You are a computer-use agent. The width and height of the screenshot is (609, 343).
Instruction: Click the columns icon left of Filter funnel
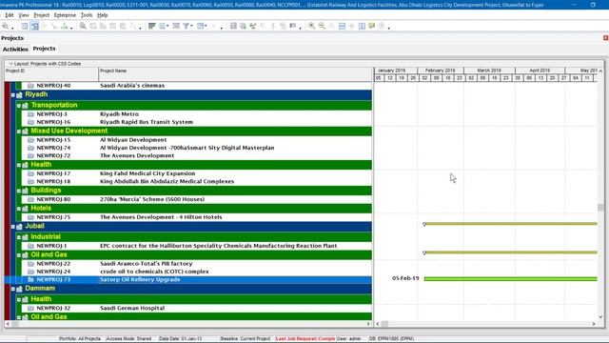click(176, 26)
